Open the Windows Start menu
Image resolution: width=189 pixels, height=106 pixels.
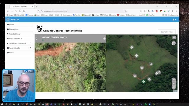2,104
